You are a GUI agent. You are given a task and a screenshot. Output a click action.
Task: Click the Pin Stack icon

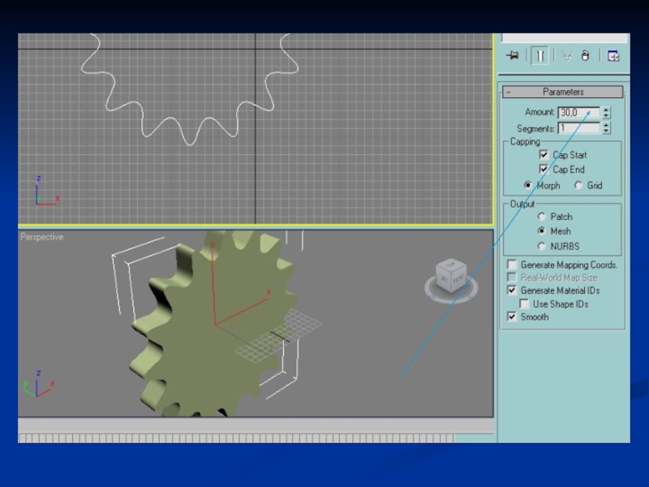(x=512, y=55)
